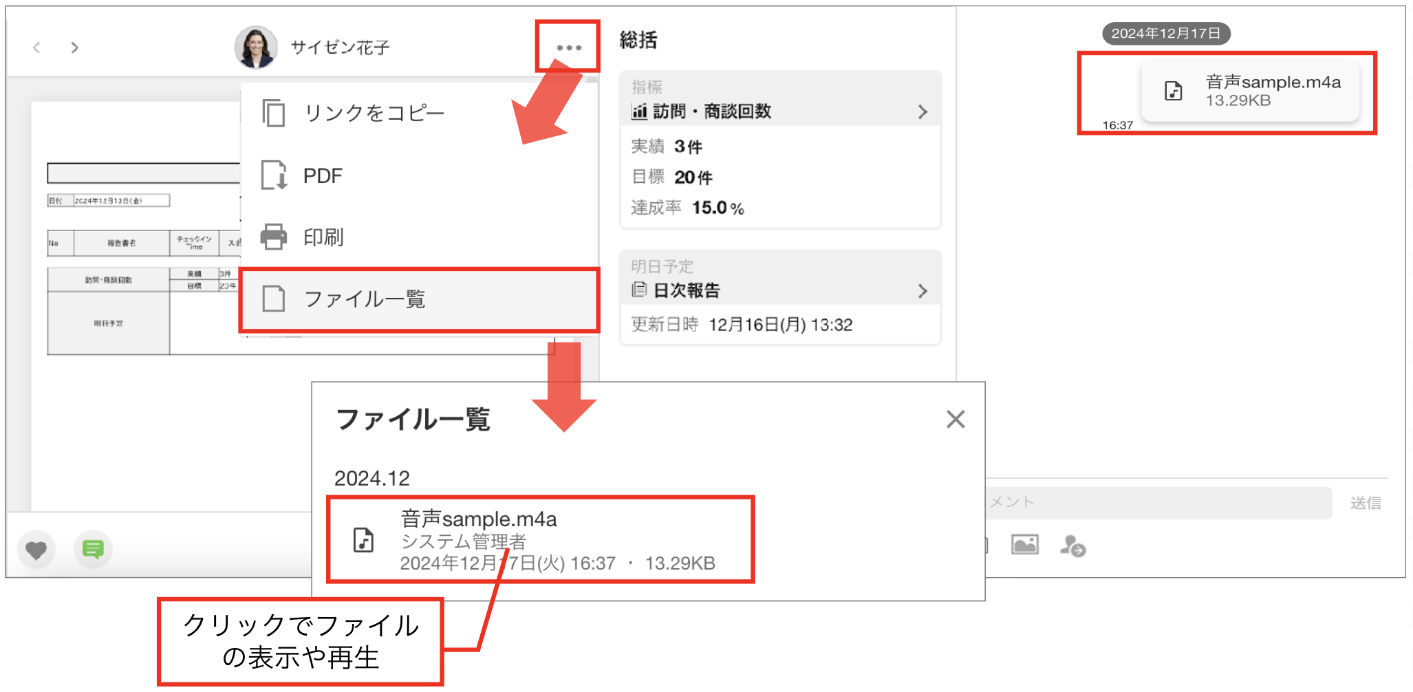Expand 日次報告 card chevron

click(x=923, y=291)
